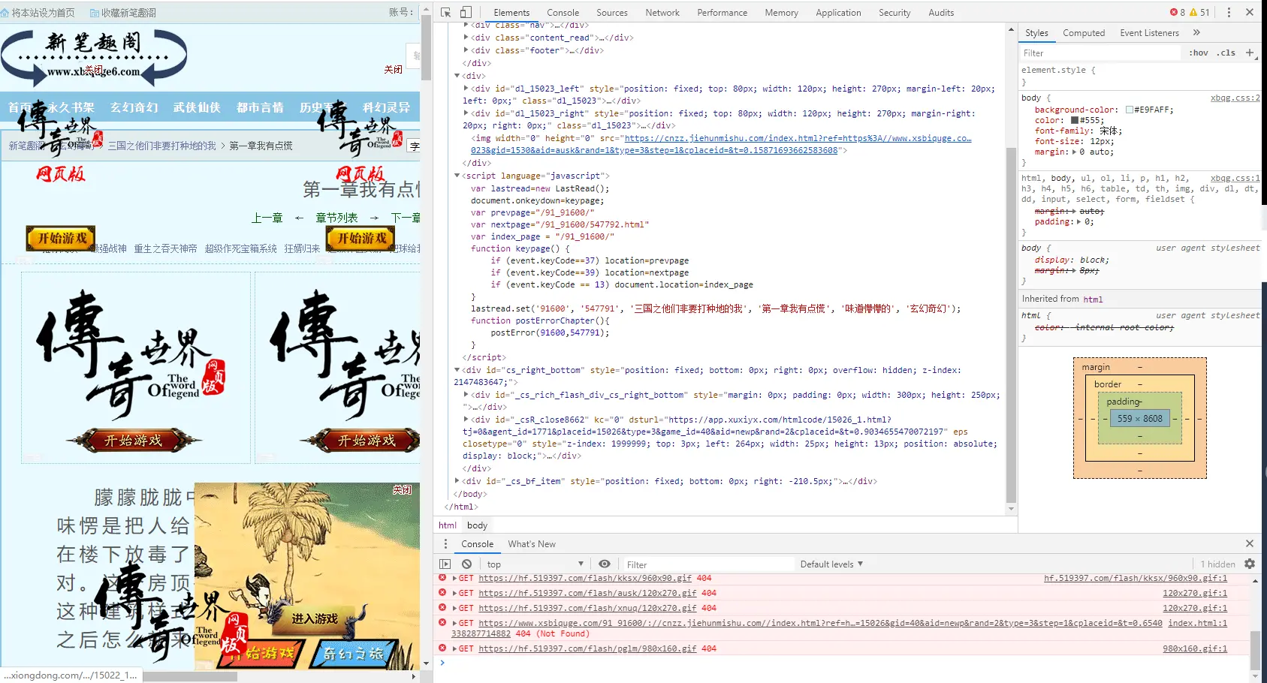The width and height of the screenshot is (1267, 683).
Task: Collapse the div id cs_right_bottom node
Action: pos(457,370)
